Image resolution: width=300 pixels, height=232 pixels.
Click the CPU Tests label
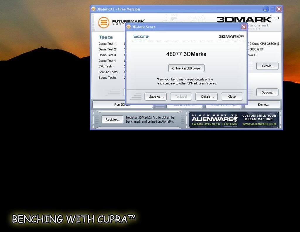(x=106, y=66)
